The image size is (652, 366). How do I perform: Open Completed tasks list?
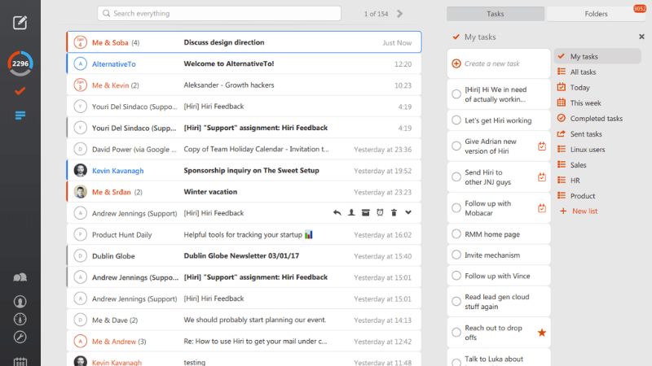(596, 118)
